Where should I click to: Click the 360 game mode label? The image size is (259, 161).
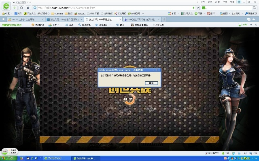(12, 25)
